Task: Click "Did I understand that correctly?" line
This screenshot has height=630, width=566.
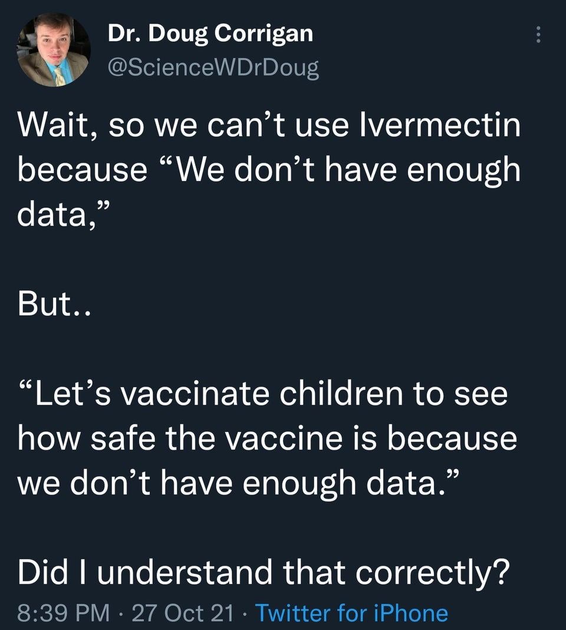Action: pyautogui.click(x=264, y=572)
